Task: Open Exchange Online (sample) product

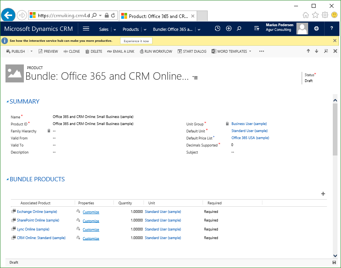Action: click(x=37, y=211)
